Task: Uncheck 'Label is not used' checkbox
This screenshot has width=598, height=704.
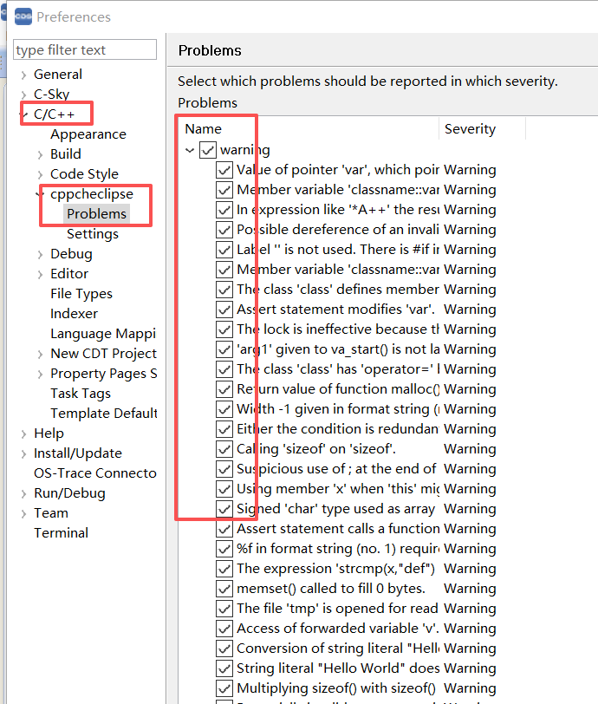Action: click(x=224, y=250)
